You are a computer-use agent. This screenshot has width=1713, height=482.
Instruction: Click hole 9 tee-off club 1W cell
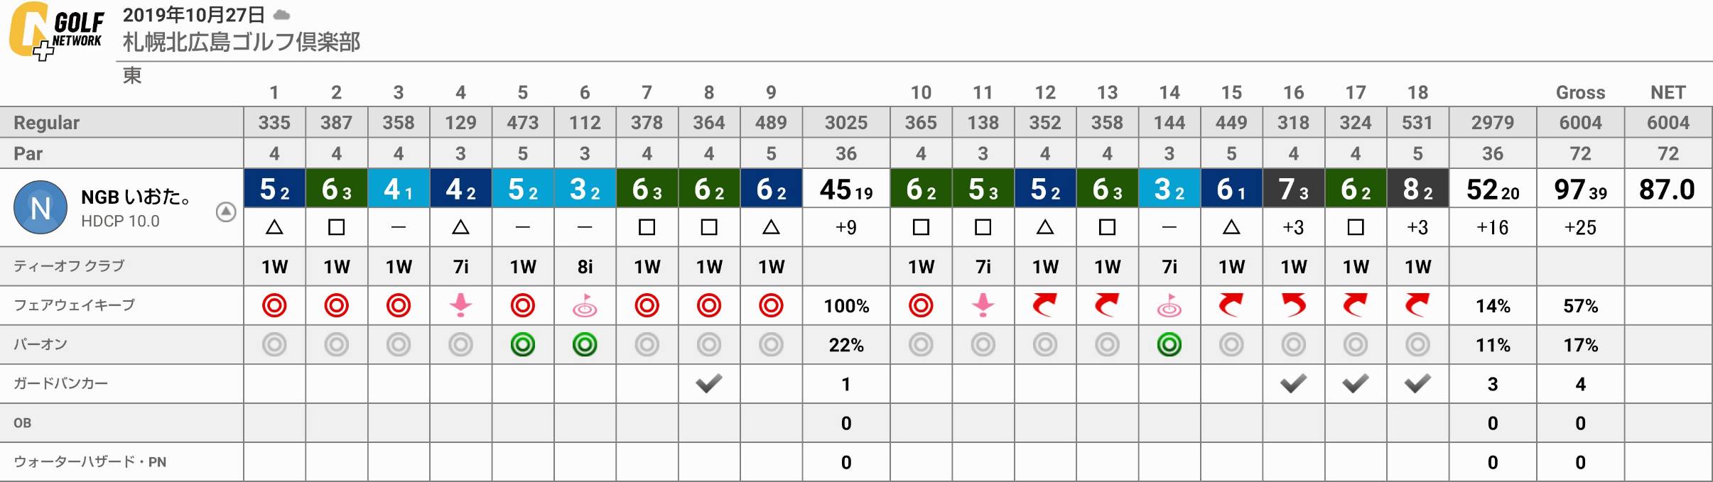click(771, 267)
